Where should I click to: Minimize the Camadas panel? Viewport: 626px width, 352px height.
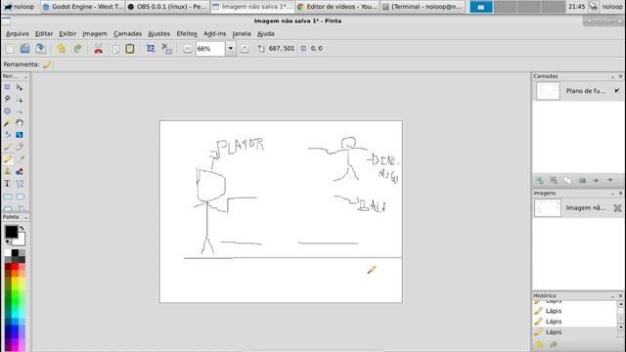click(x=613, y=76)
